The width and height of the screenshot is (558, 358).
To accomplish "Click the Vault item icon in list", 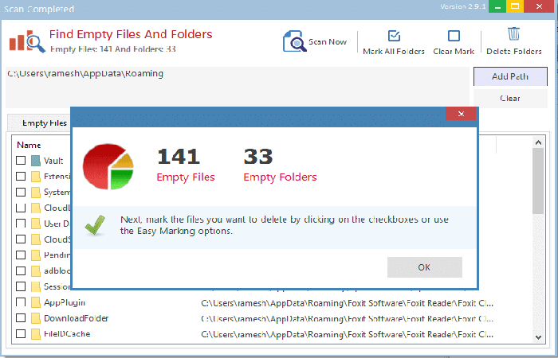I will coord(36,161).
